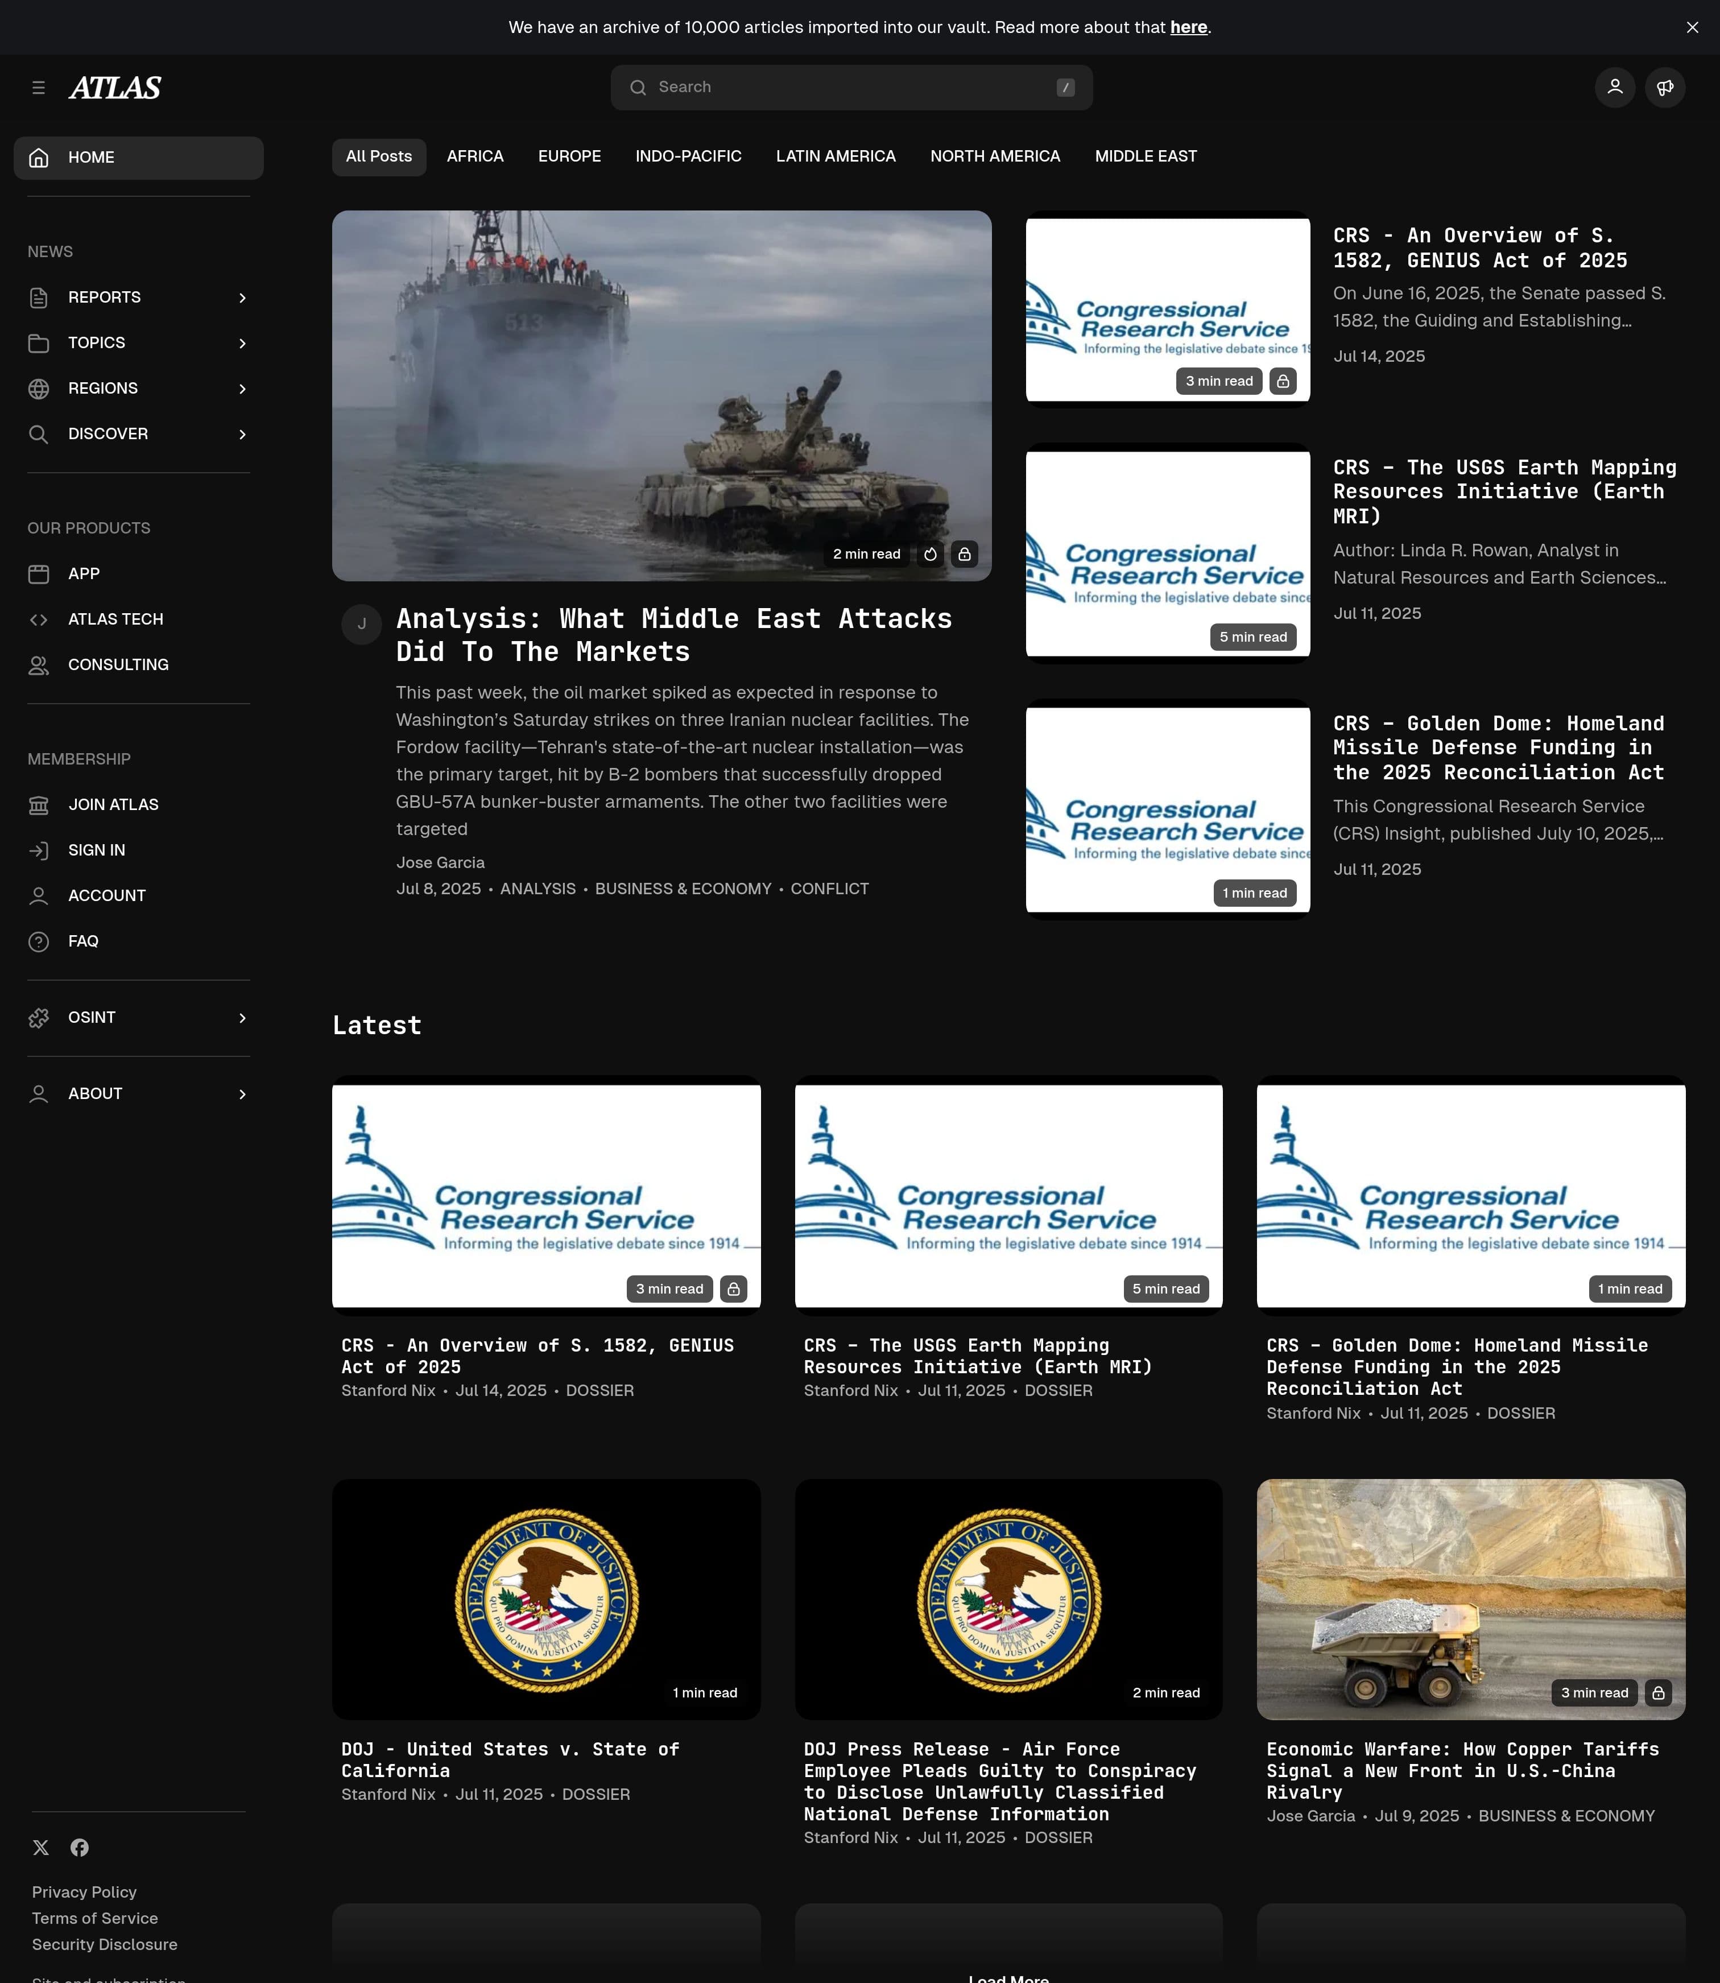Open the Privacy Policy link

pyautogui.click(x=84, y=1892)
